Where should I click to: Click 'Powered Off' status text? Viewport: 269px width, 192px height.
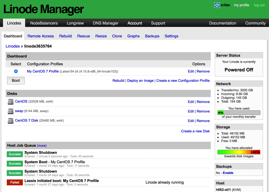(239, 70)
